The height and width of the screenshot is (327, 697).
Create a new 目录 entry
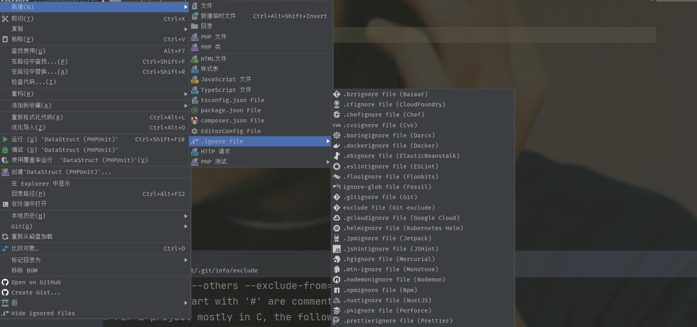[261, 26]
